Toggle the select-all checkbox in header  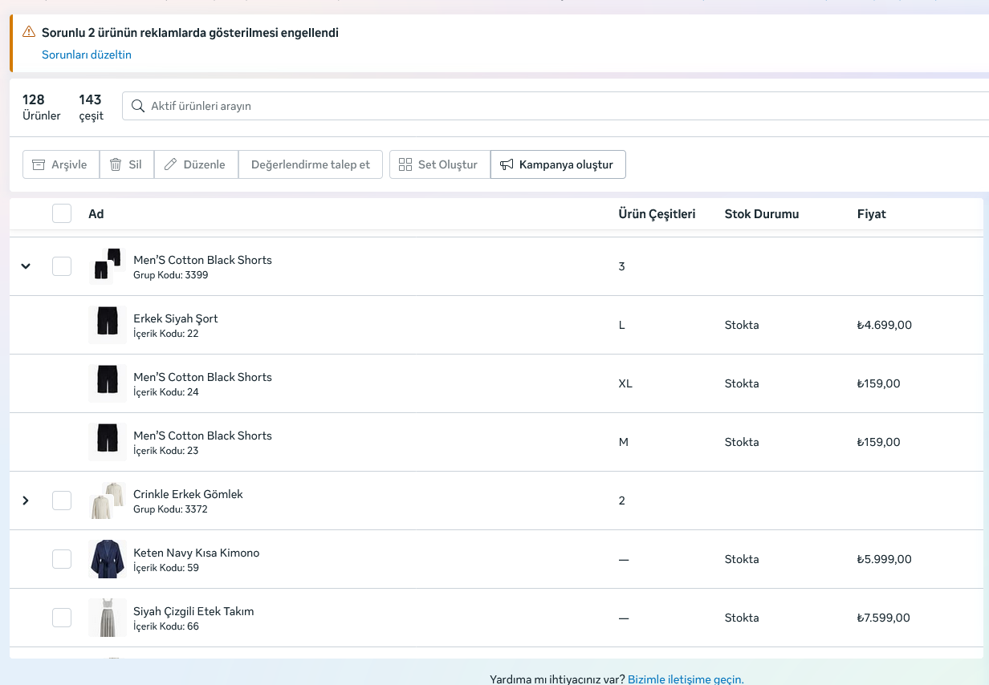point(62,213)
